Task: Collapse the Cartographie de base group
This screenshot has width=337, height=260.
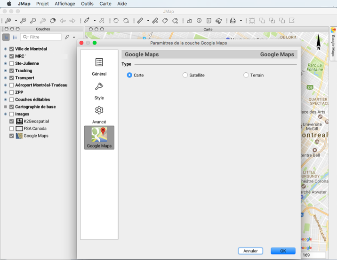Action: pyautogui.click(x=5, y=107)
